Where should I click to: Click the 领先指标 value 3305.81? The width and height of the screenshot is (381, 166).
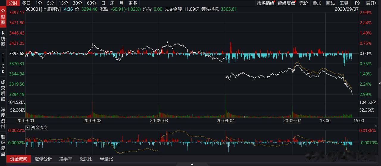tap(229, 9)
